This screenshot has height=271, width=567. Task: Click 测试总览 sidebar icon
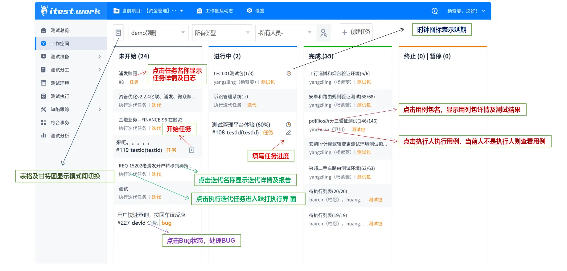tap(43, 30)
